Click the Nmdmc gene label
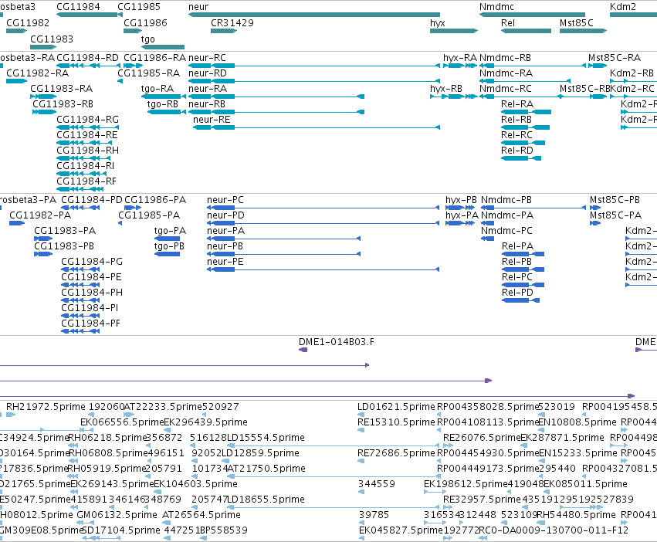 [496, 7]
